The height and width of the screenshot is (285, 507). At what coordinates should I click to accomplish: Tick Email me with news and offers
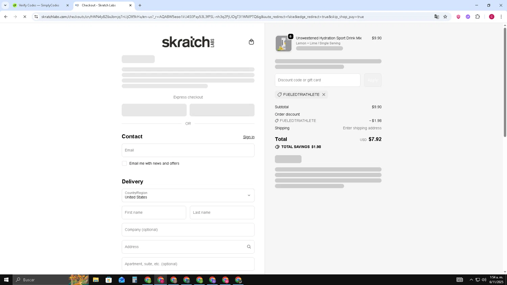(124, 163)
